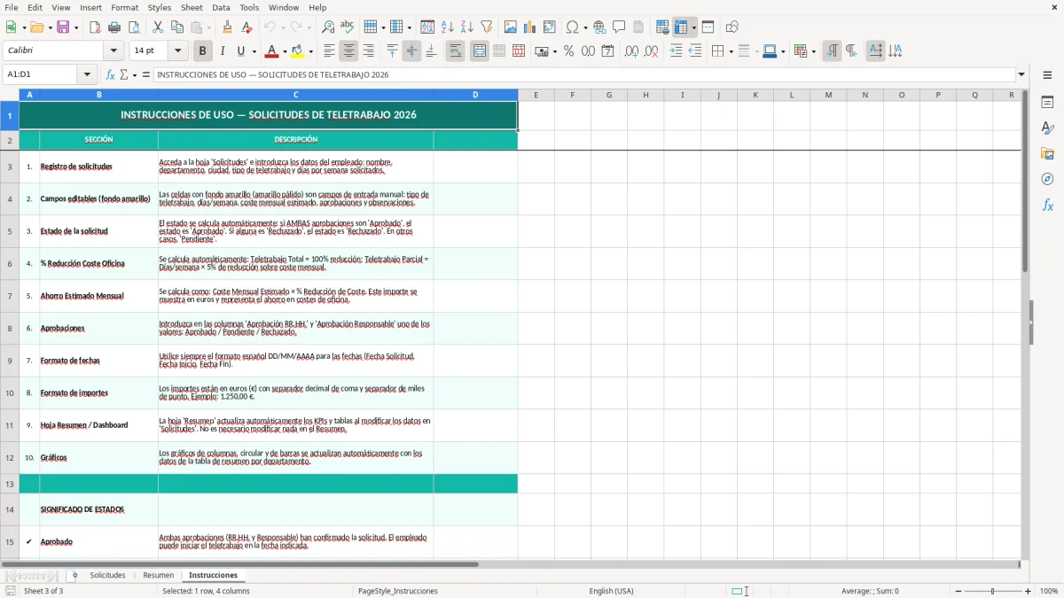Open Function Wizard beside Name Box
This screenshot has width=1064, height=598.
coord(110,74)
